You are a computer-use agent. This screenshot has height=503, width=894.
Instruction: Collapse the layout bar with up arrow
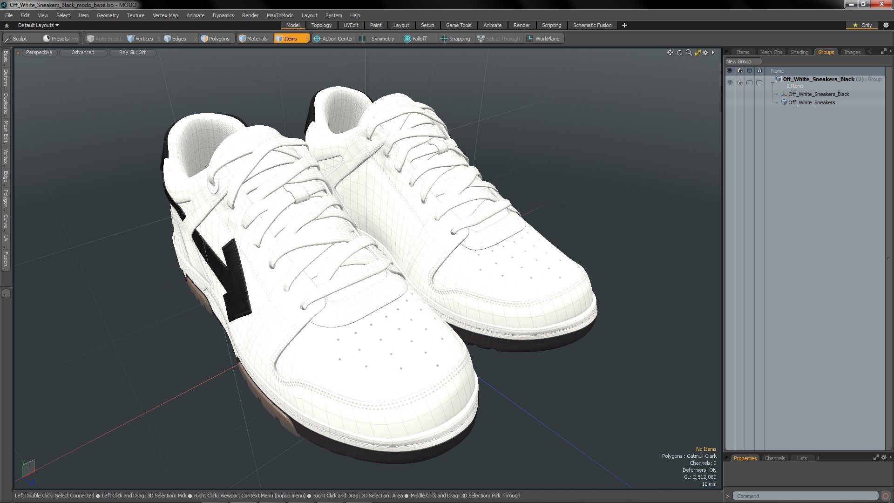point(7,25)
